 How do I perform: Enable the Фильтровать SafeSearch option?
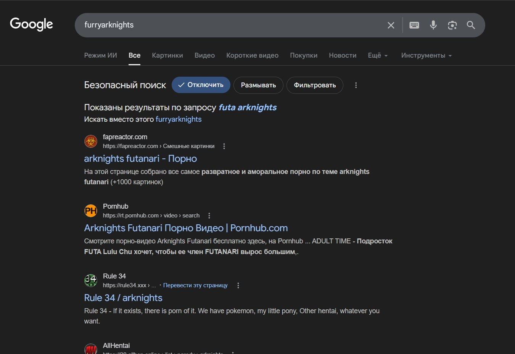click(314, 85)
